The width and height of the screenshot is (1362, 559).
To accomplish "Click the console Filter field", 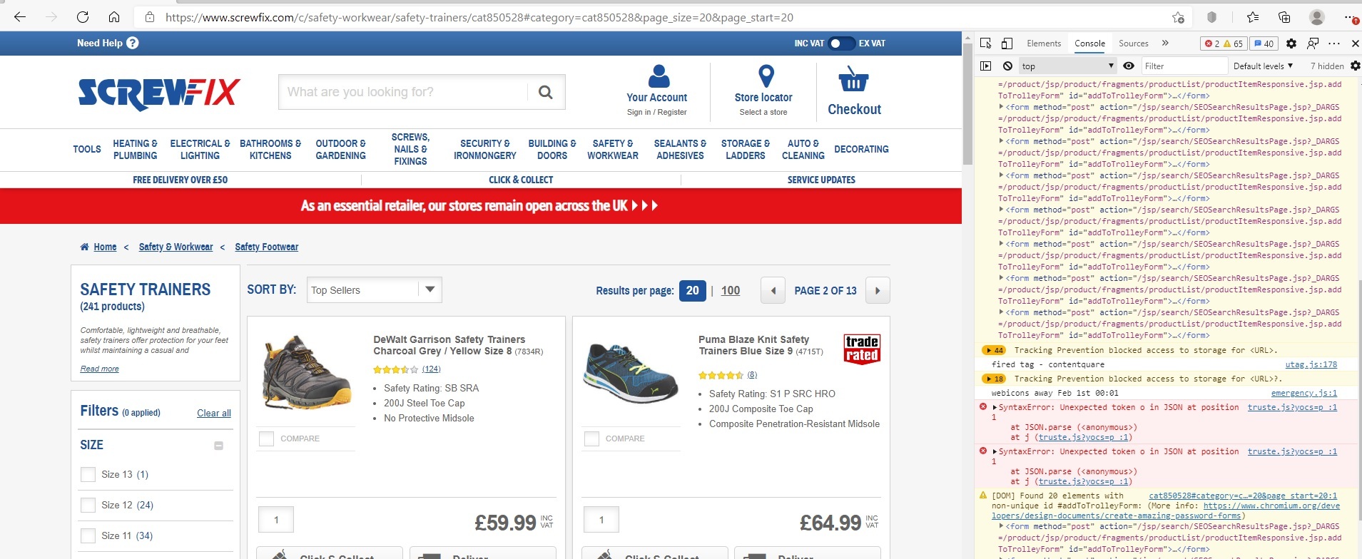I will [1184, 66].
